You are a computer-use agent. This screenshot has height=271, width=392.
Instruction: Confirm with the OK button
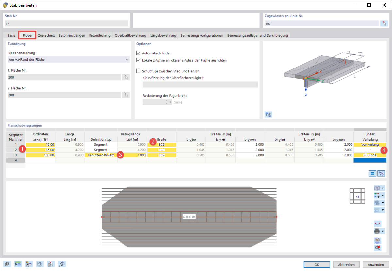coord(317,264)
